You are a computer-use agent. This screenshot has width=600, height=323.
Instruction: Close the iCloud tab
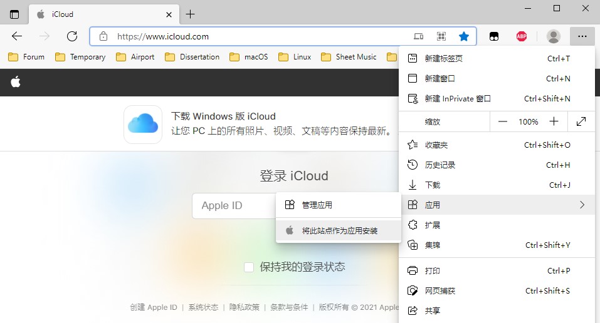point(169,15)
